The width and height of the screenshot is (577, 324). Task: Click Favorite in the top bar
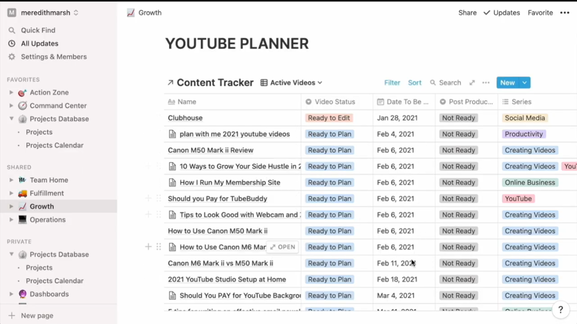coord(540,13)
